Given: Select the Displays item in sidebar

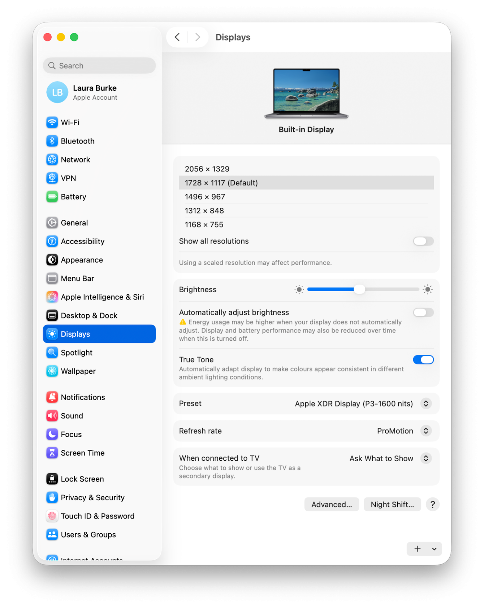Looking at the screenshot, I should [x=99, y=334].
